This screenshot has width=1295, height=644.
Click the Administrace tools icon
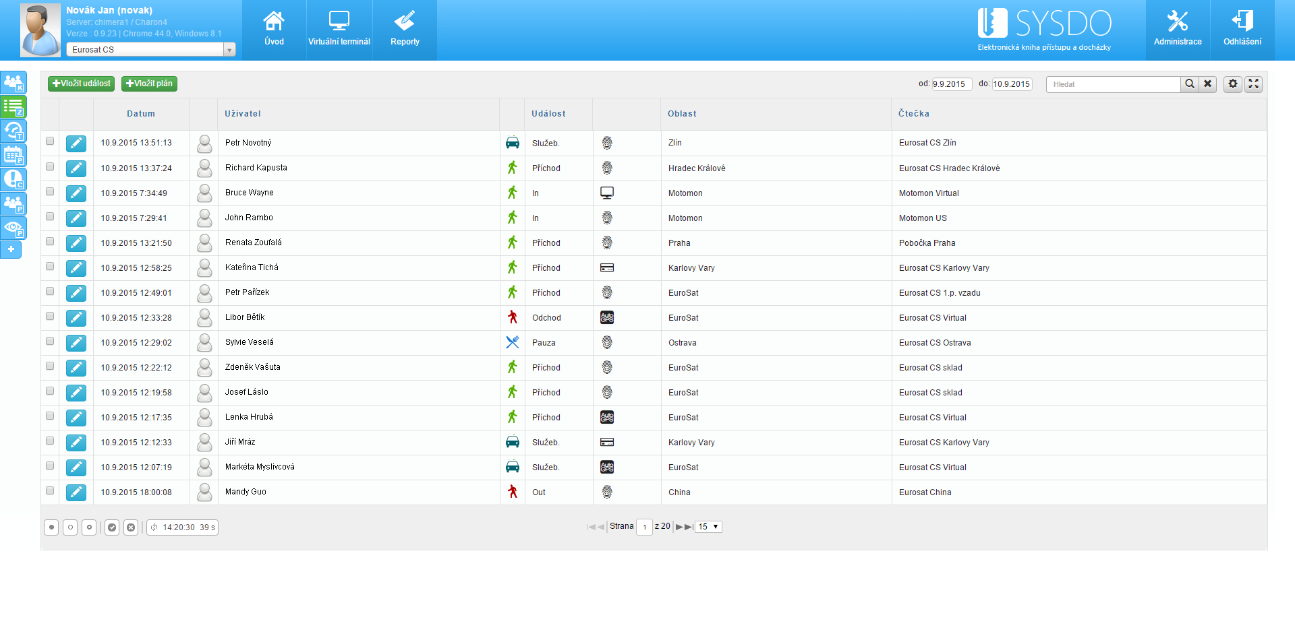pos(1178,30)
